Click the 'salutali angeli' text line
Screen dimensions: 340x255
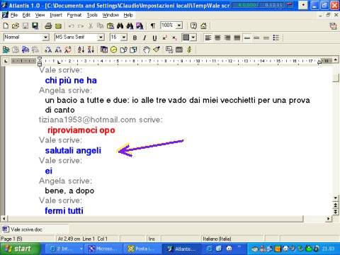click(x=73, y=150)
